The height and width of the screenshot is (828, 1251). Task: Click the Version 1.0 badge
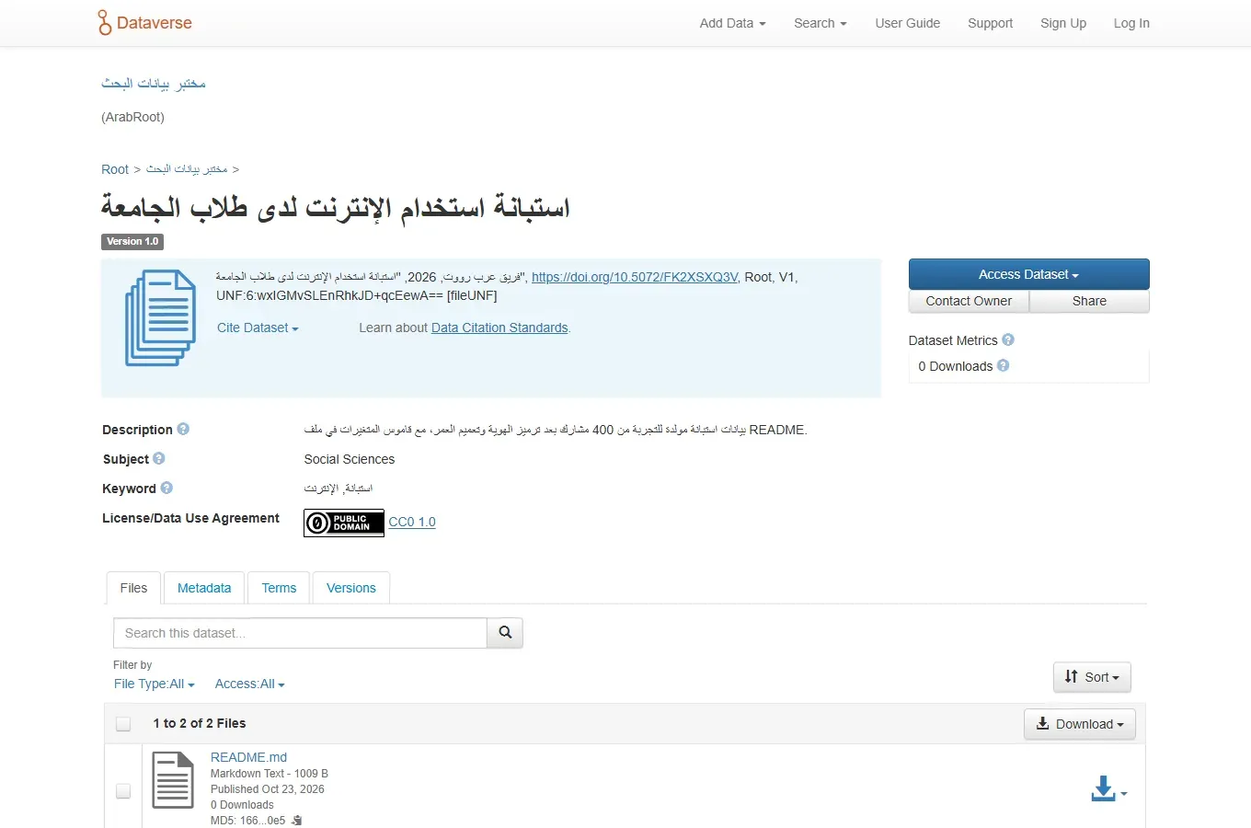point(132,241)
